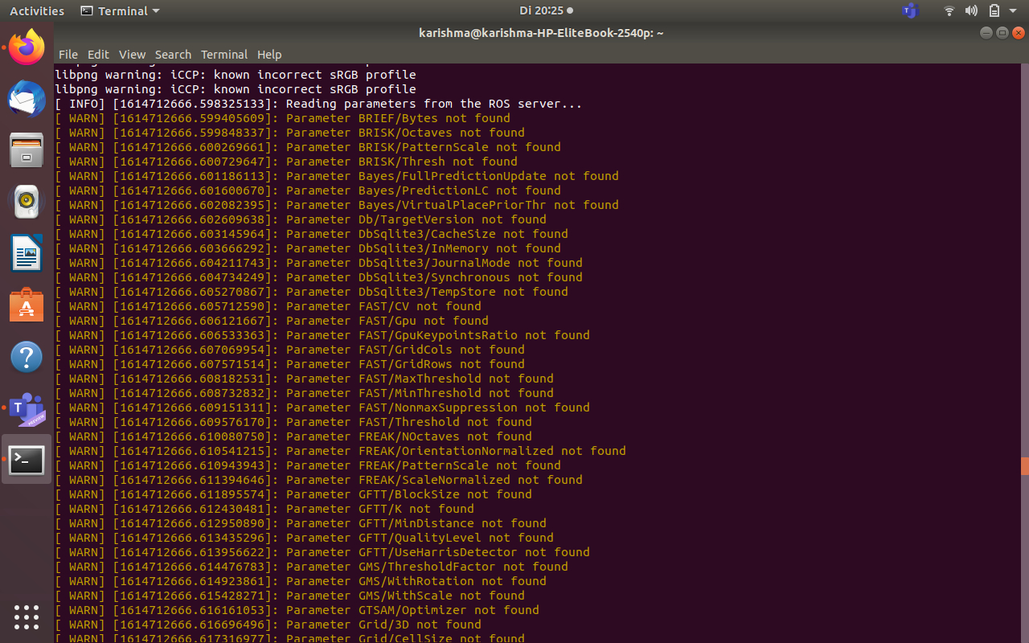Expand the Terminal app menu dropdown
The width and height of the screenshot is (1029, 643).
click(121, 11)
